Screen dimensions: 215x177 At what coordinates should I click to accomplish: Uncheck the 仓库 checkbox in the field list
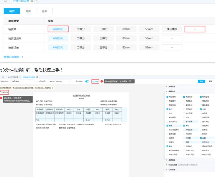point(201,109)
